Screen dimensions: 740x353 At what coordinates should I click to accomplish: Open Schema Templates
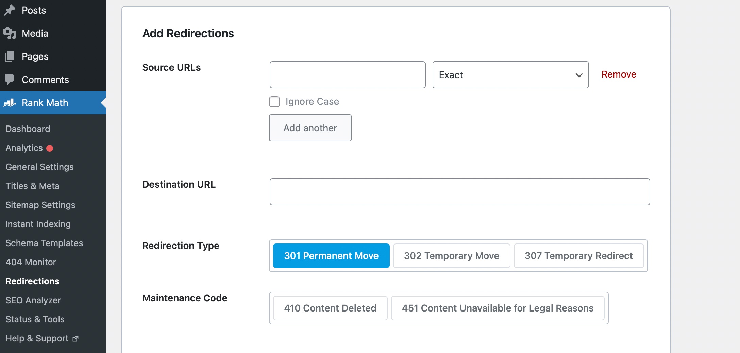[x=44, y=243]
